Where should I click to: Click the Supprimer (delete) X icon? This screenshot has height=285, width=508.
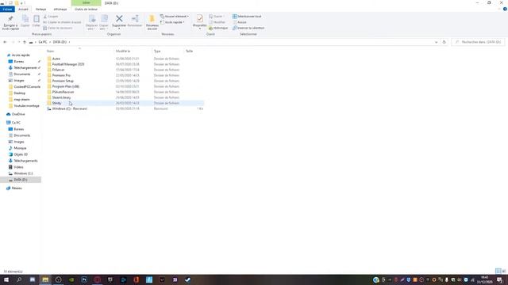click(119, 19)
